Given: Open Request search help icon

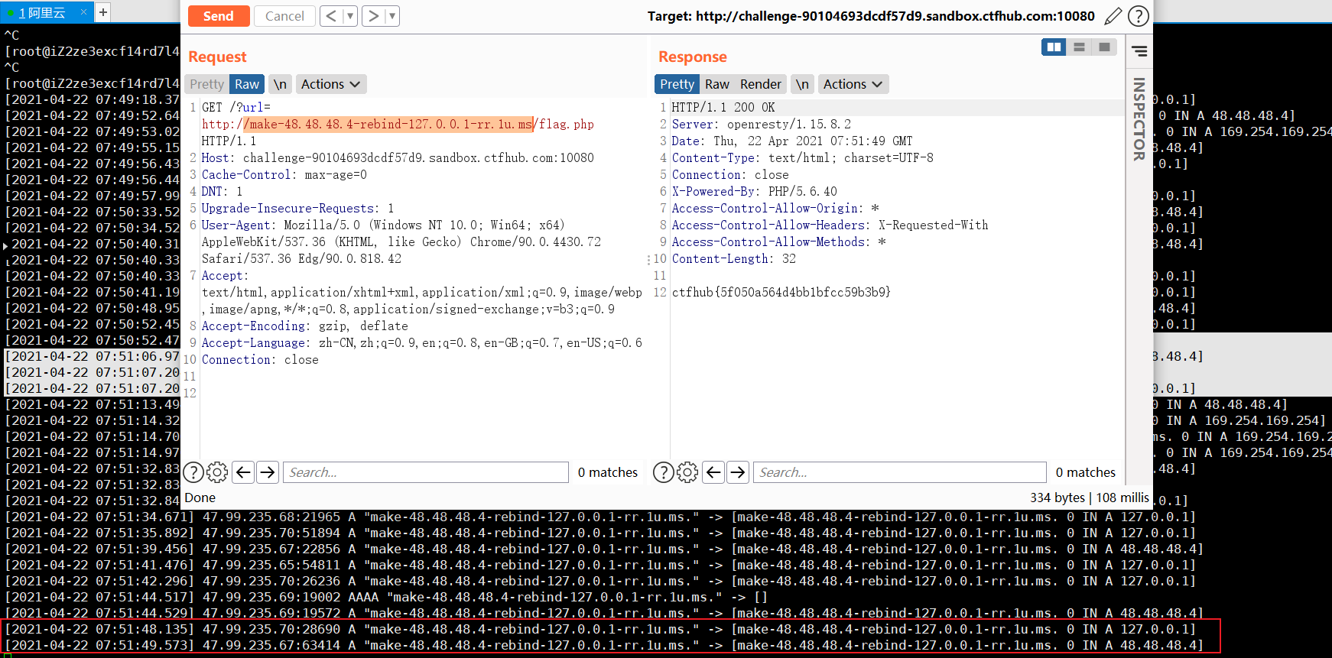Looking at the screenshot, I should (193, 472).
